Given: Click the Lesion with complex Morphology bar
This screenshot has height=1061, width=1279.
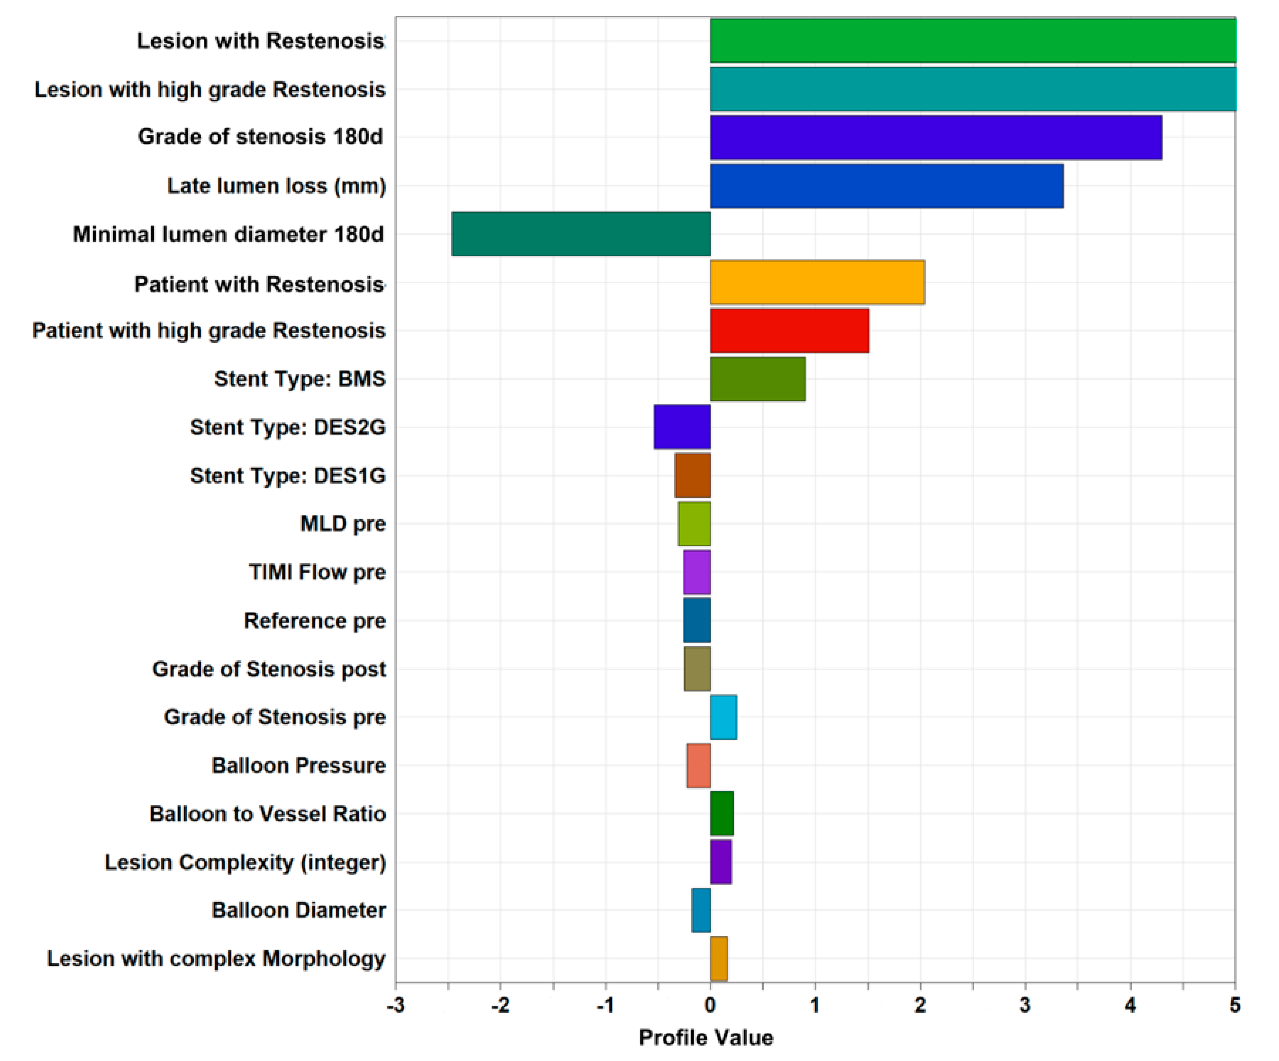Looking at the screenshot, I should point(718,958).
